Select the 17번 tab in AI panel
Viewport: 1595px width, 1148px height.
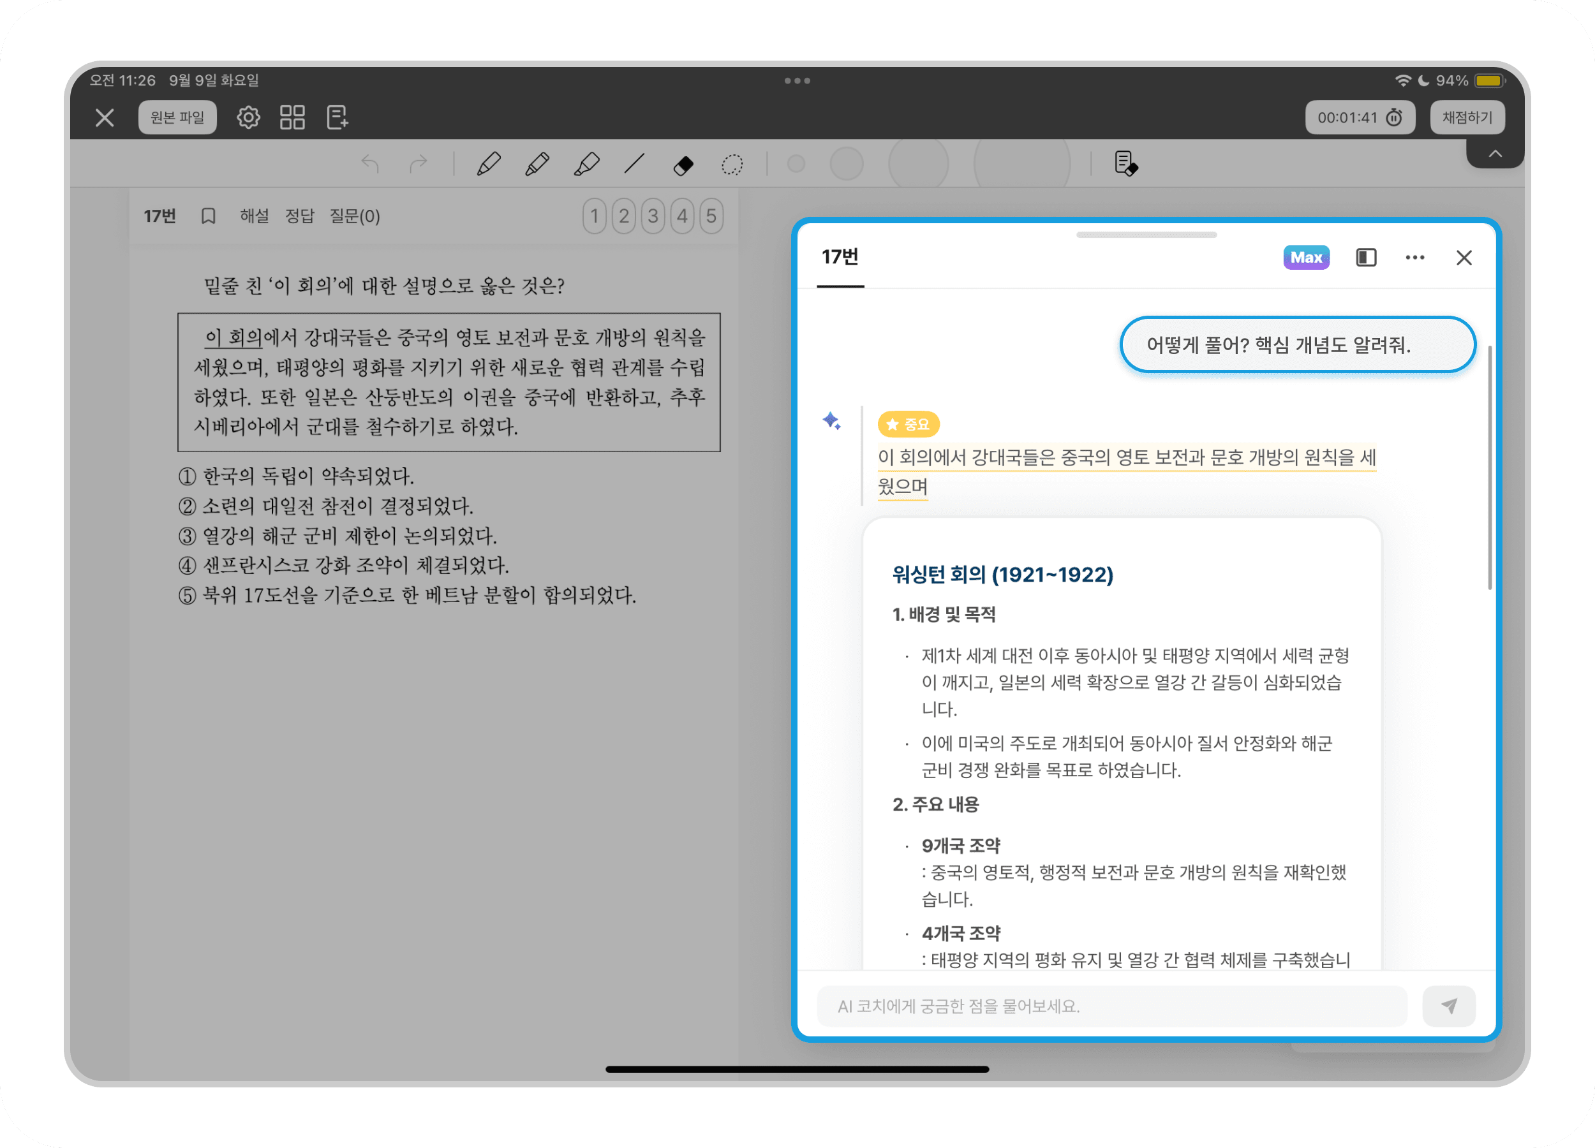(x=840, y=257)
